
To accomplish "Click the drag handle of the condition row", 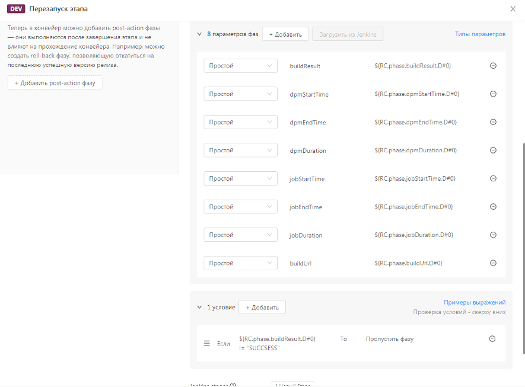I will click(207, 343).
